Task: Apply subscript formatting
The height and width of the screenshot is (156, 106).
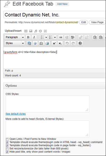Action: 60,43
